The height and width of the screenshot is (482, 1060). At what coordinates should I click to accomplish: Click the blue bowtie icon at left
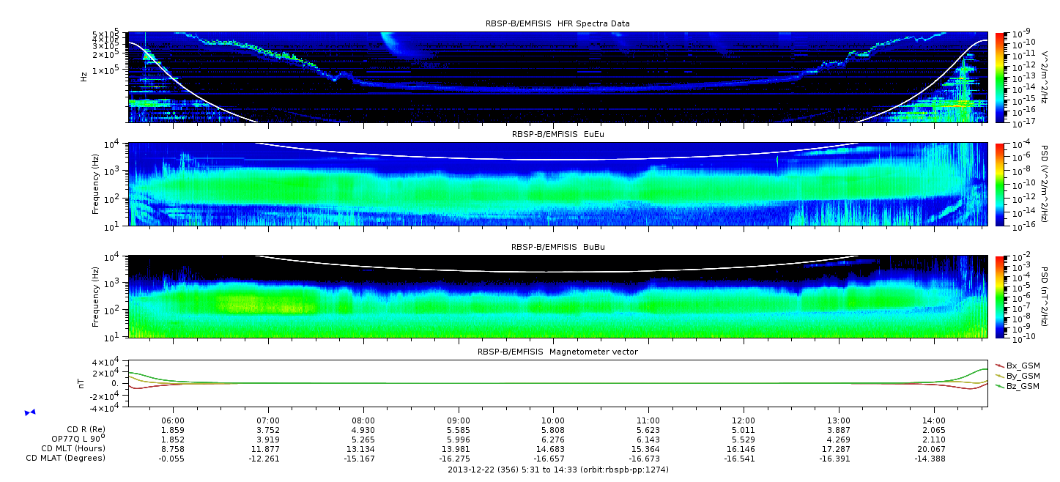(x=30, y=412)
